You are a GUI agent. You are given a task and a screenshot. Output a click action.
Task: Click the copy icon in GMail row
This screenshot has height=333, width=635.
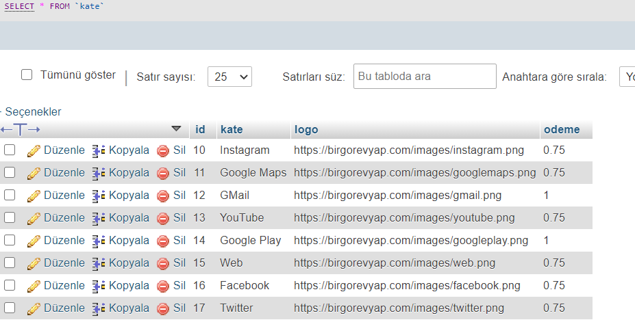point(99,196)
